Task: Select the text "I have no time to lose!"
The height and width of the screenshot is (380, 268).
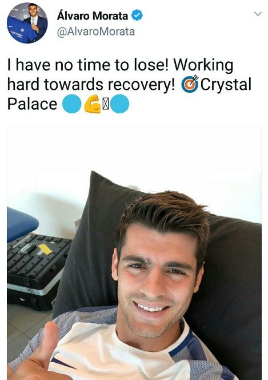Action: (x=87, y=65)
